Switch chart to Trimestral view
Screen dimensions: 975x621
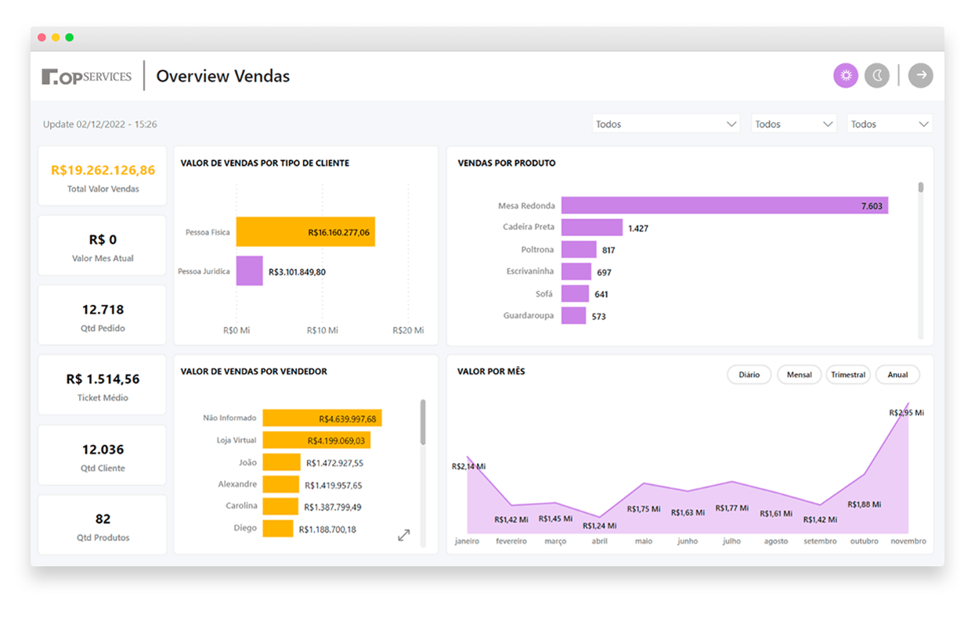[x=848, y=375]
